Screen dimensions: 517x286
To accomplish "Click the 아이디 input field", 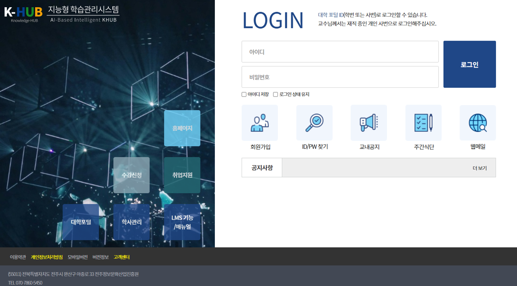I will (340, 52).
